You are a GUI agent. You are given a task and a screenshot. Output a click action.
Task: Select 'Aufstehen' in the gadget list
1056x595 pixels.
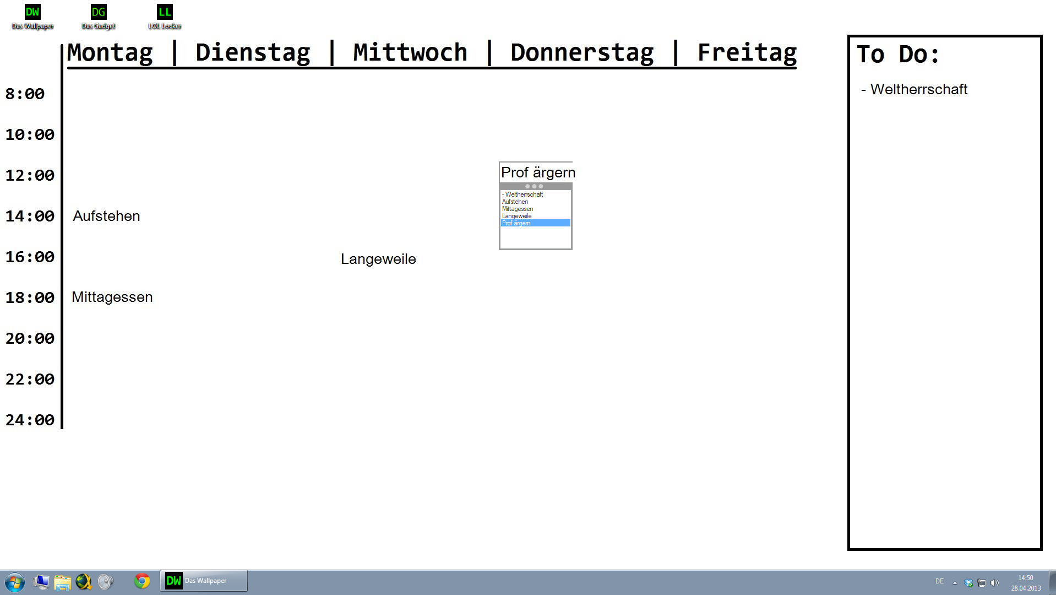[x=536, y=202]
